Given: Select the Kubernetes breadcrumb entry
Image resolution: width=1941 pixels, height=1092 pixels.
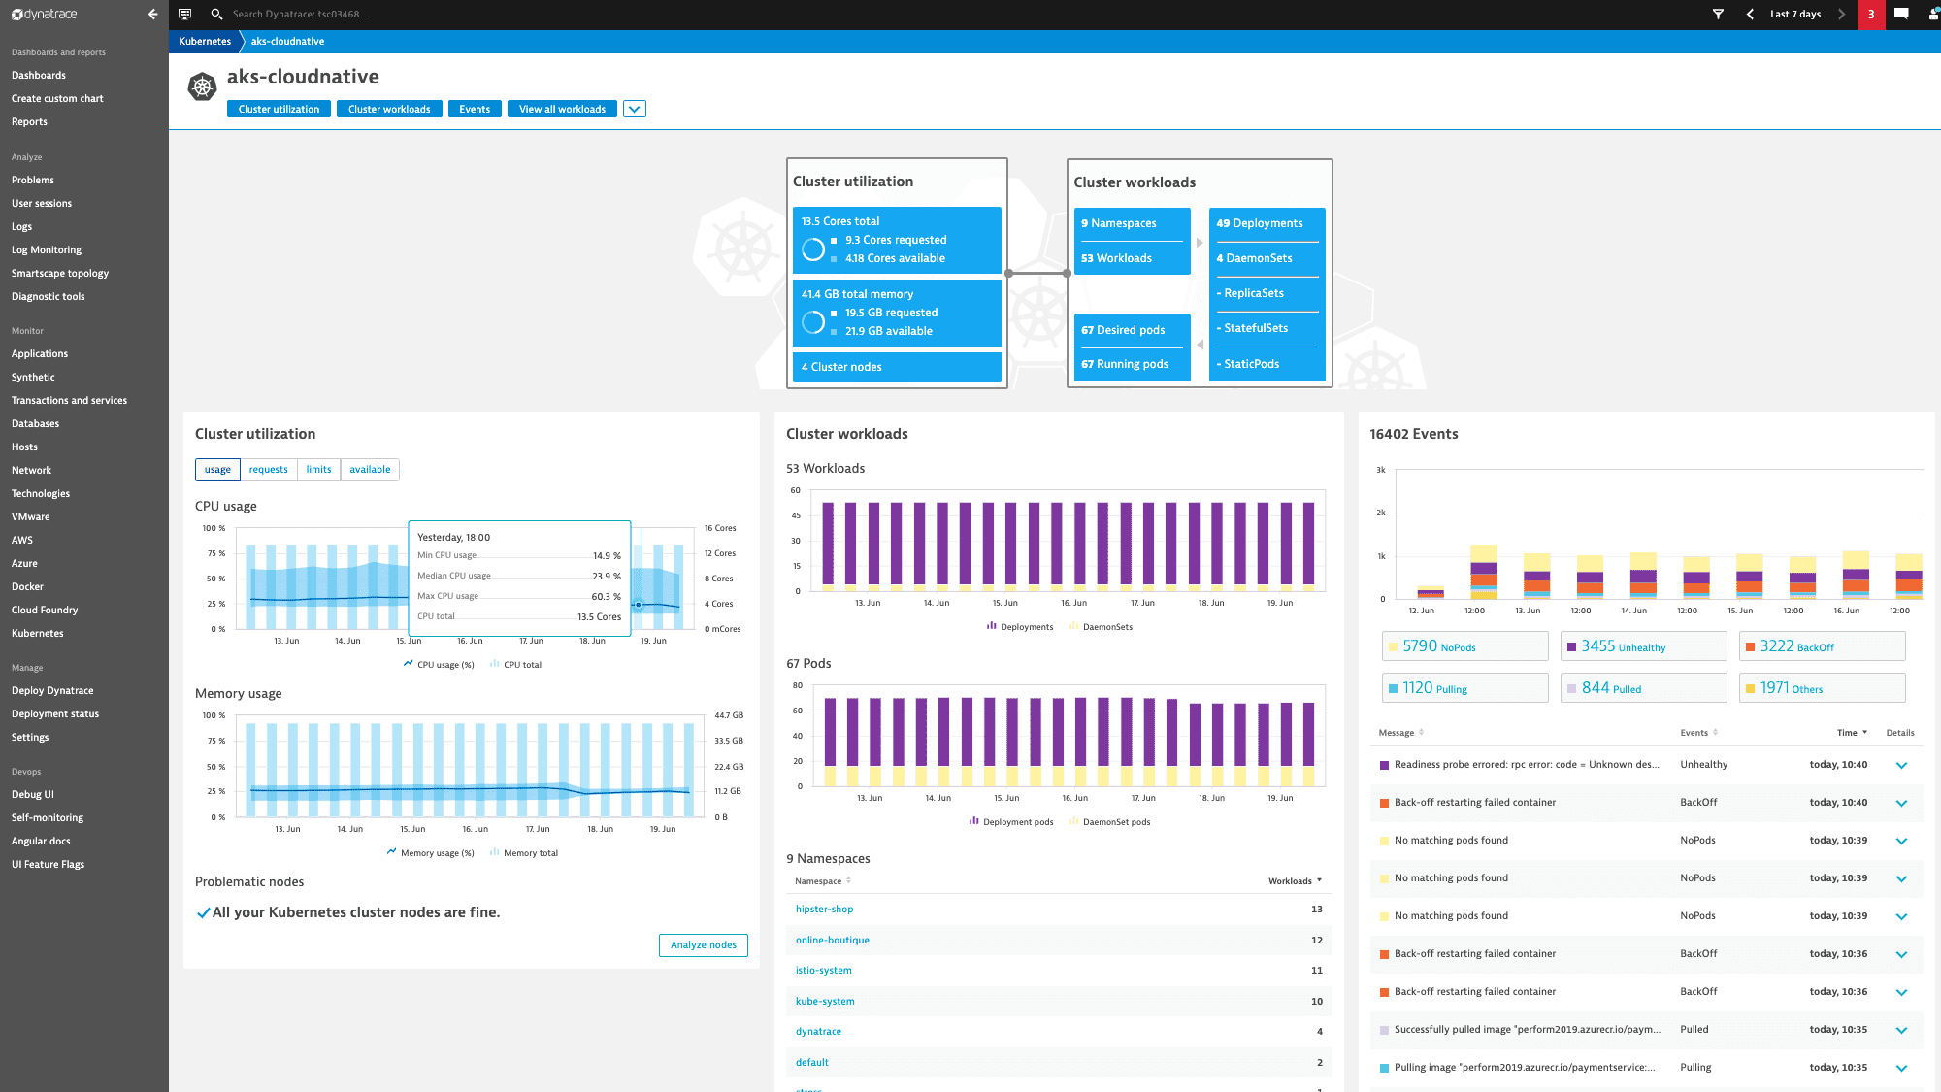Looking at the screenshot, I should [x=204, y=41].
